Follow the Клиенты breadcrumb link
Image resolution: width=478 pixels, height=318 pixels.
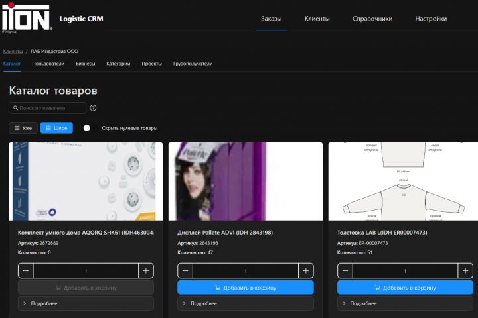point(13,52)
